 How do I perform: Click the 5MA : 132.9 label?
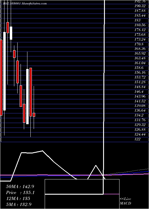(19, 204)
